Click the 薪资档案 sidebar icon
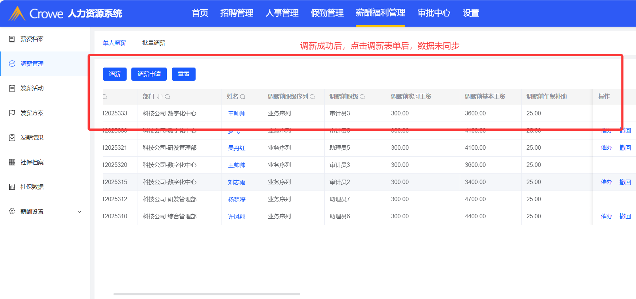Screen dimensions: 636x299 point(12,39)
